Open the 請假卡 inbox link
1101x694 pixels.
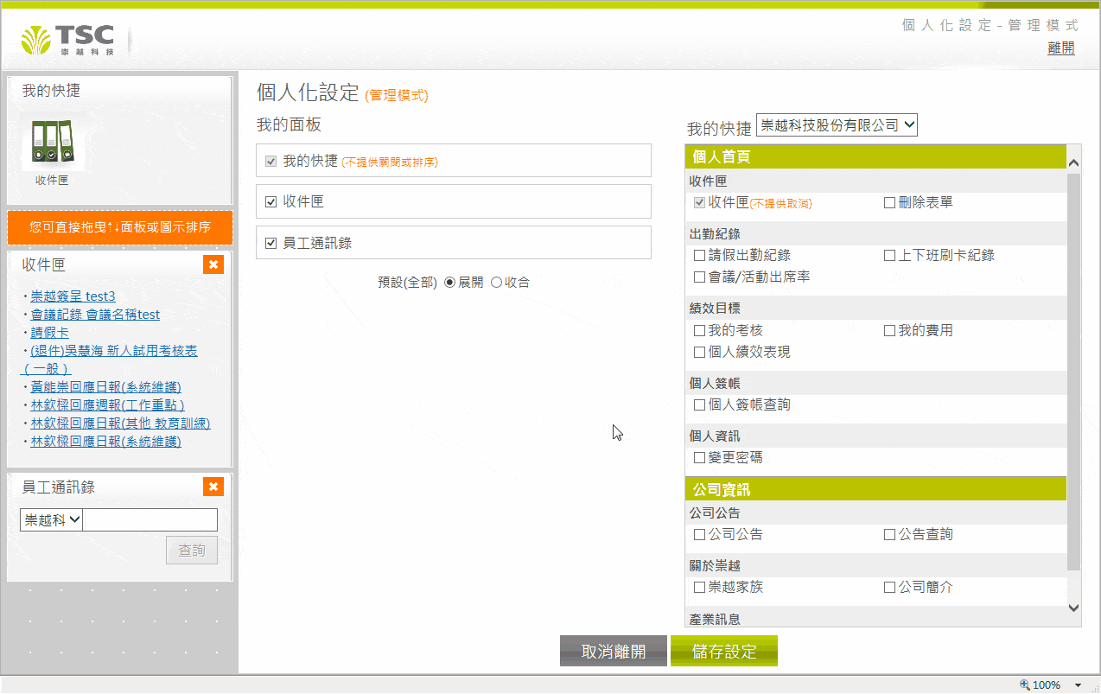[x=50, y=333]
